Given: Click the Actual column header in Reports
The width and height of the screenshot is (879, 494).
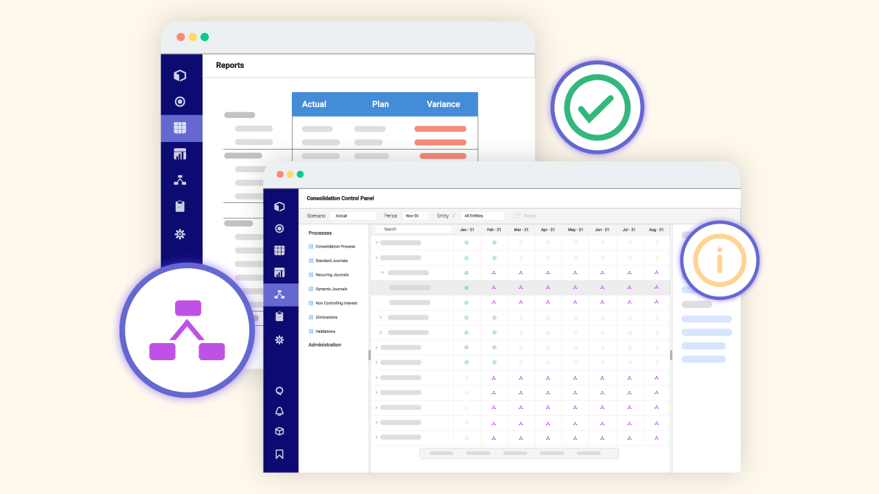Looking at the screenshot, I should (x=315, y=104).
